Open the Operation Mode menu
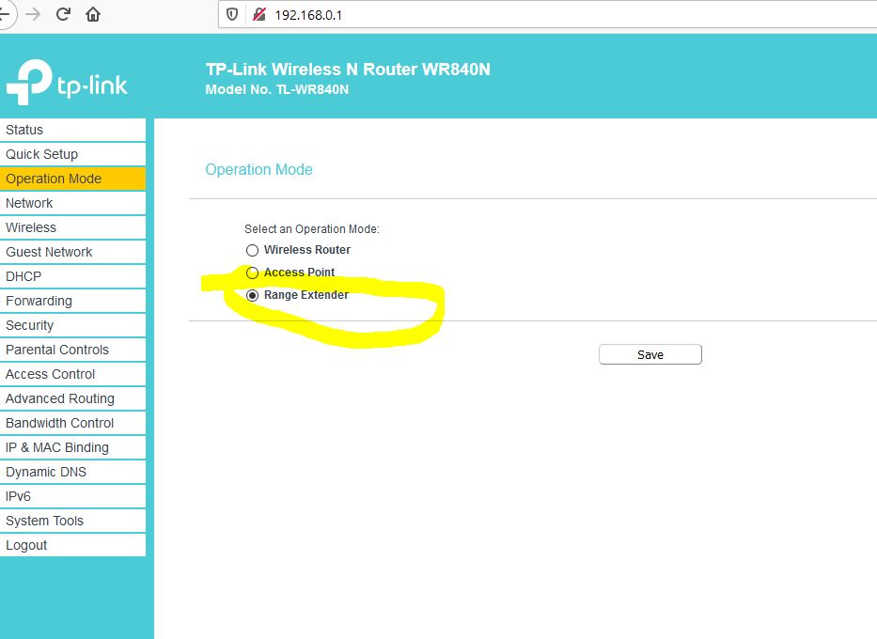The image size is (877, 639). 72,179
